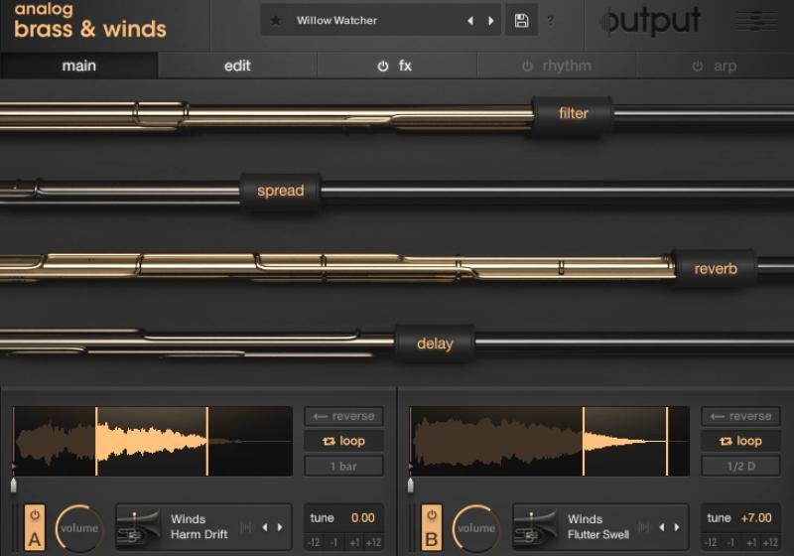This screenshot has height=556, width=794.
Task: Click the analog brass & winds title
Action: tap(89, 21)
